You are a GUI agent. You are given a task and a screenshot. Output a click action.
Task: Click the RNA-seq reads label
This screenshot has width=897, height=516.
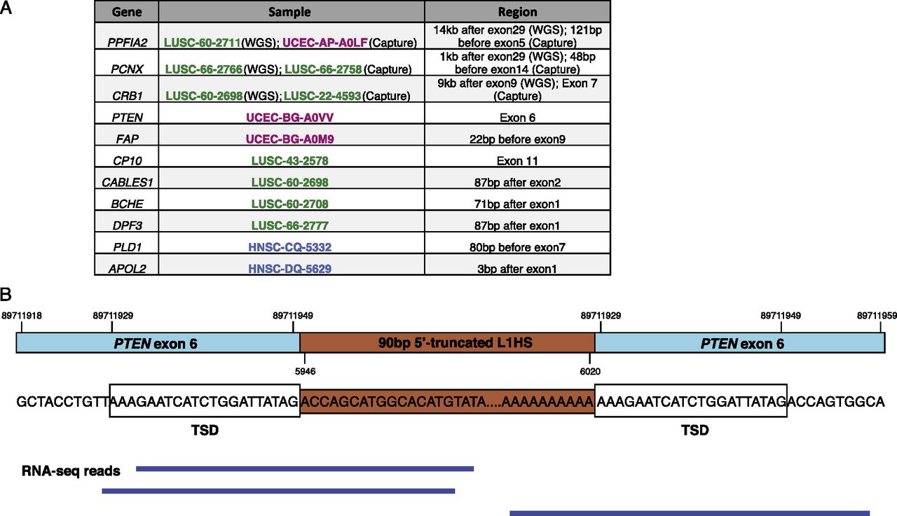(x=71, y=471)
